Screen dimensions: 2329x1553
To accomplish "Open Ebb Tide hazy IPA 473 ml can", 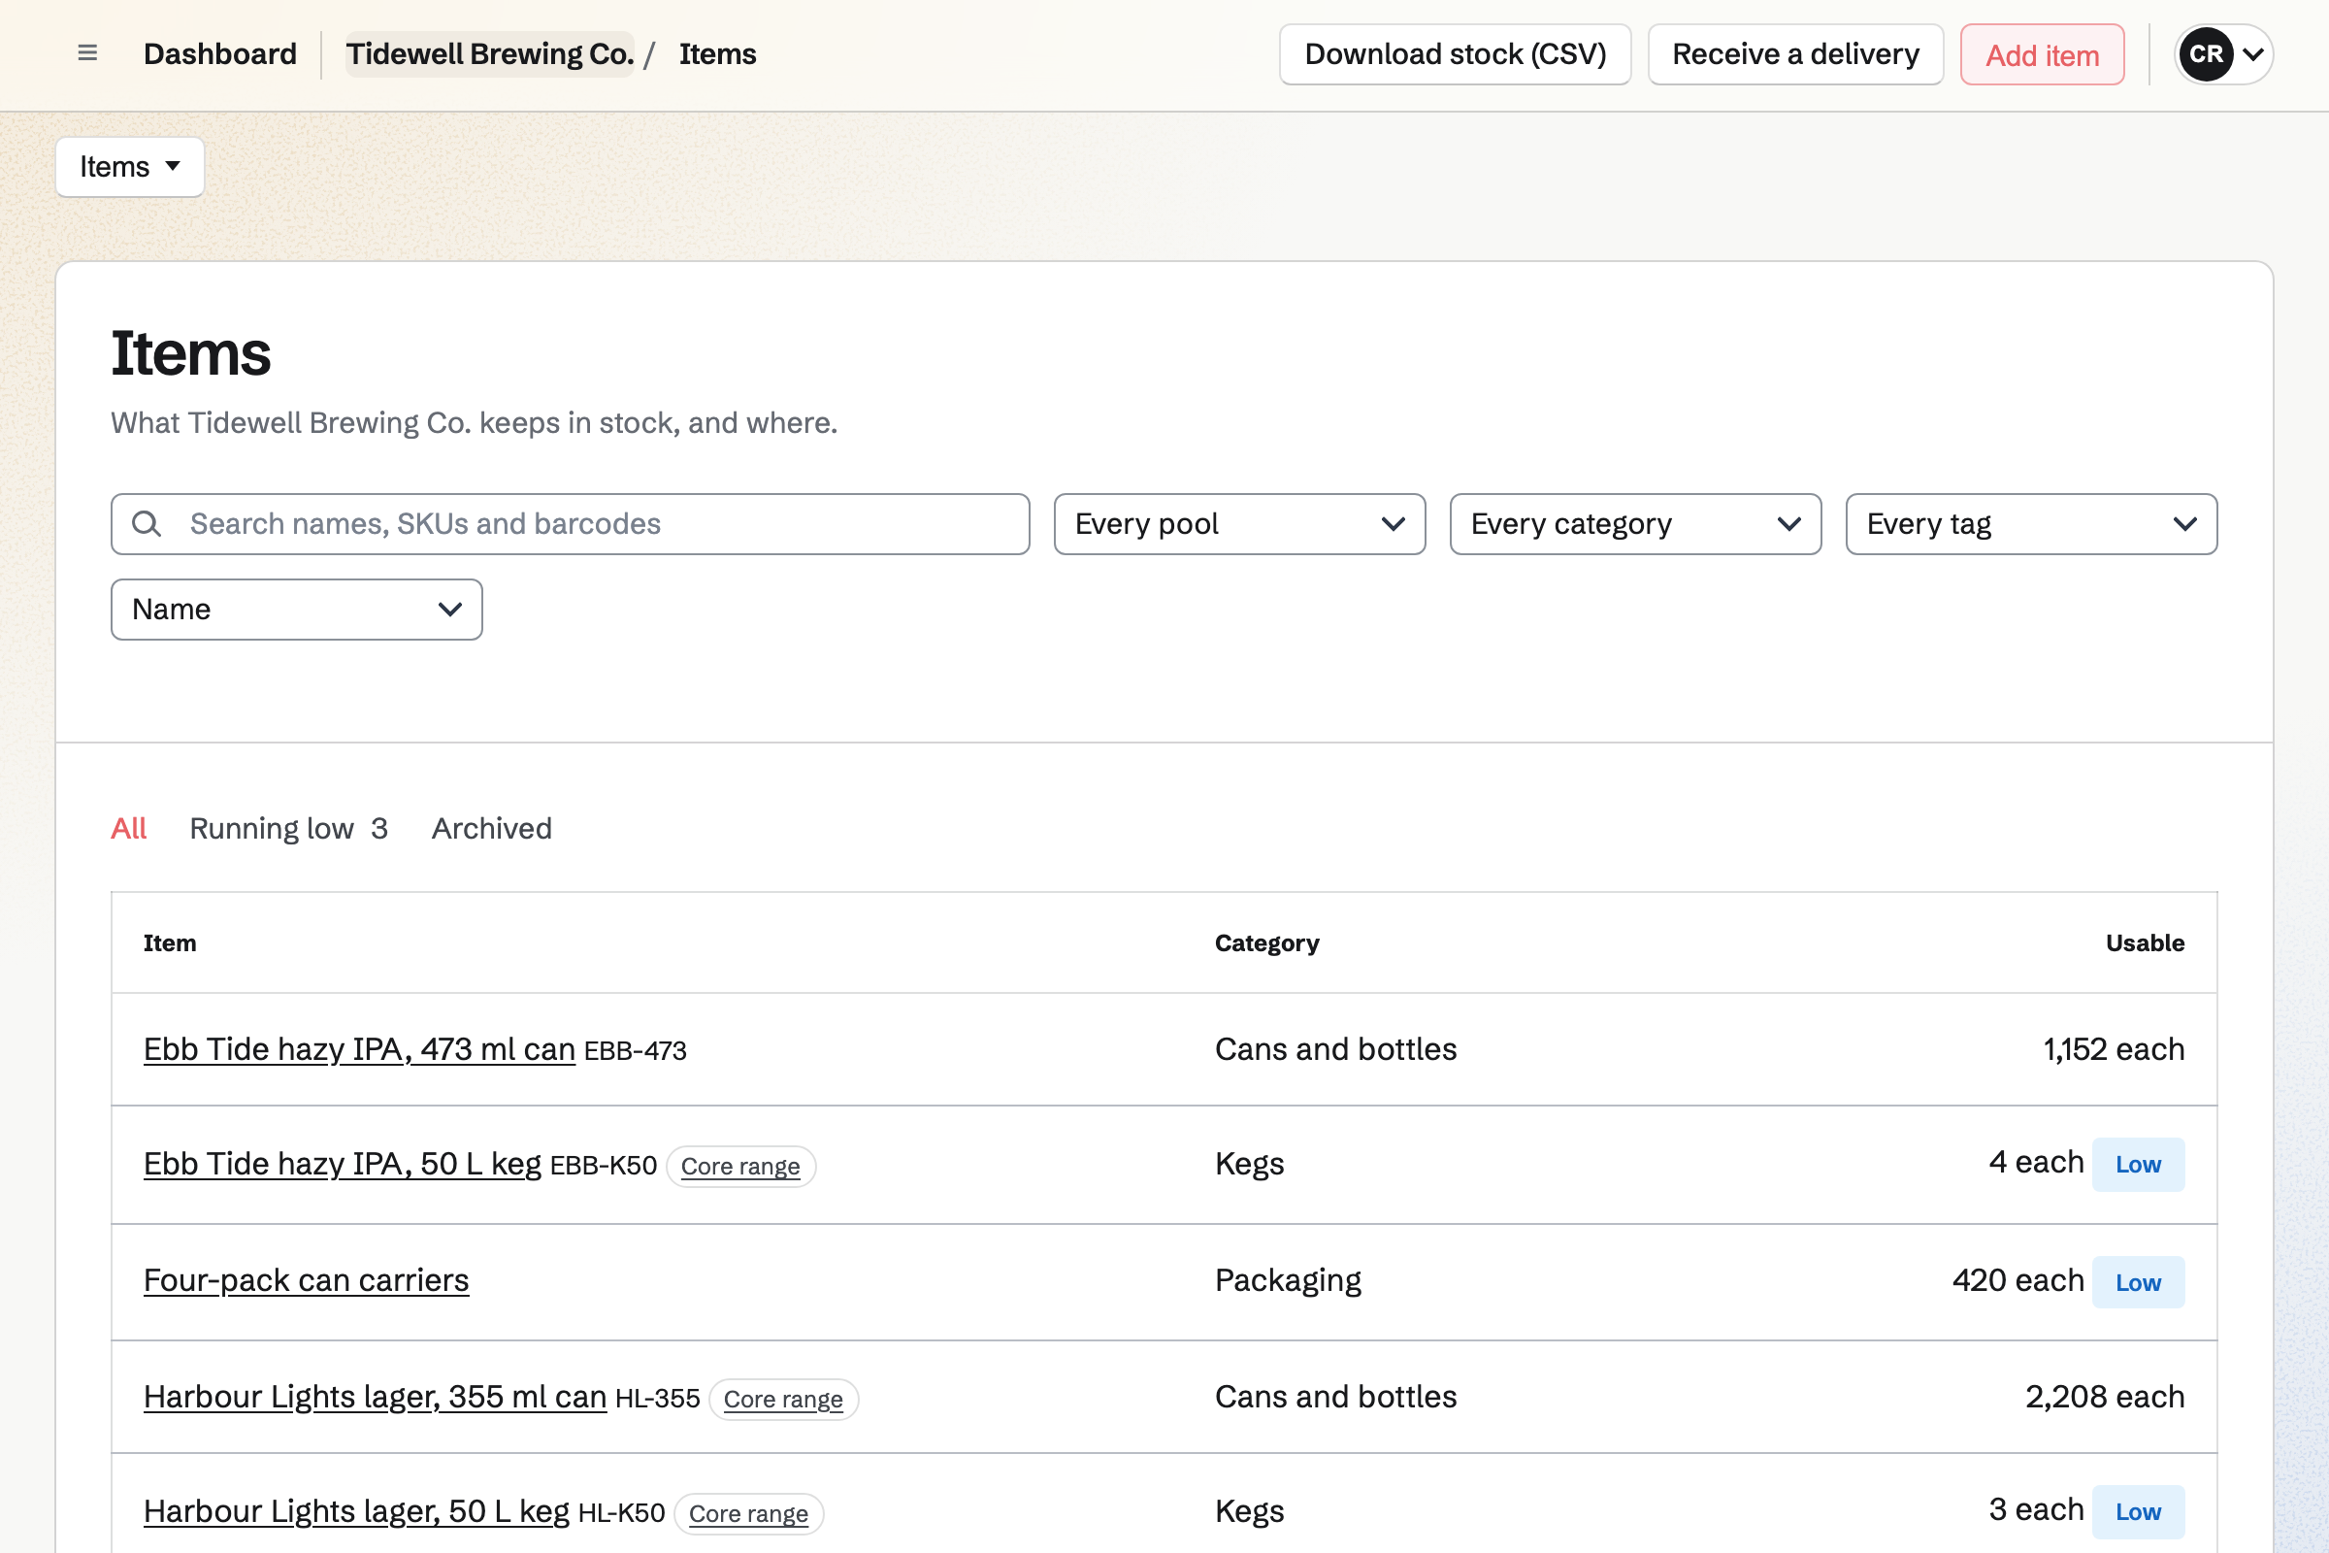I will (x=359, y=1049).
